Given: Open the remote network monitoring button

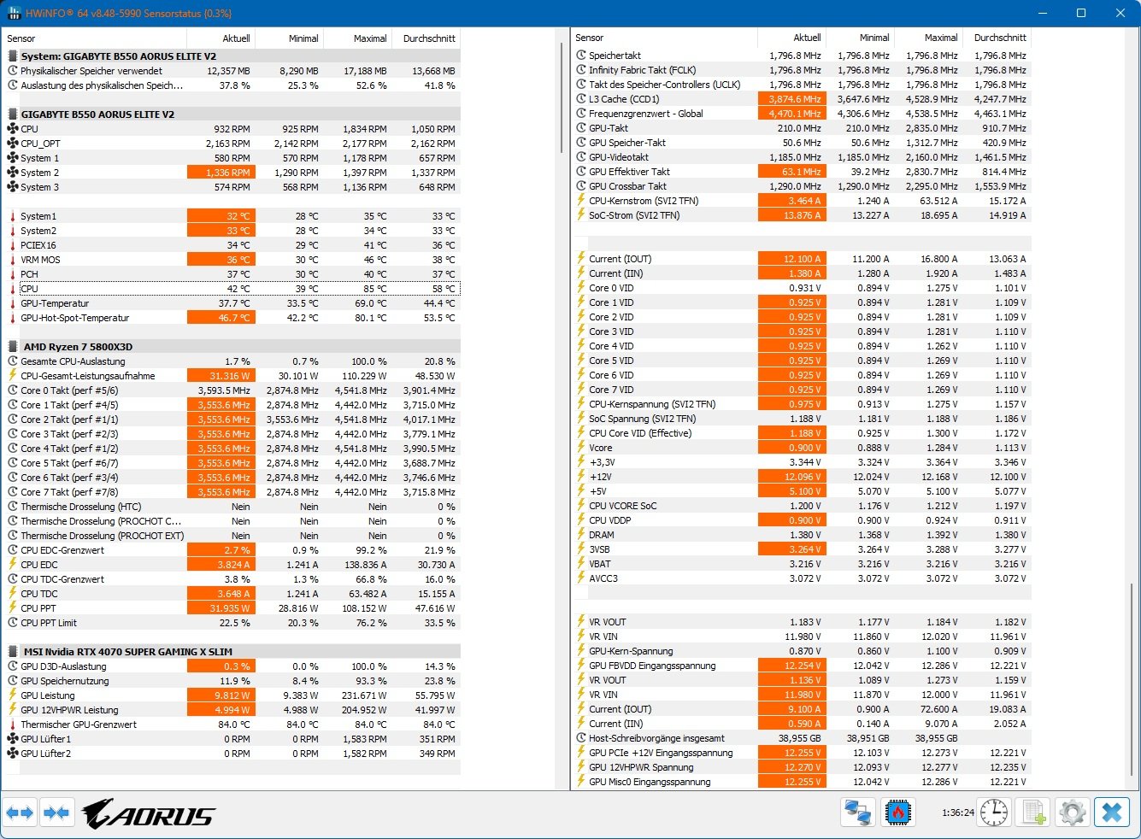Looking at the screenshot, I should point(857,813).
